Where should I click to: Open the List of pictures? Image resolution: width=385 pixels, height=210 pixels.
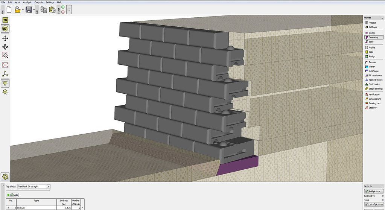point(374,204)
